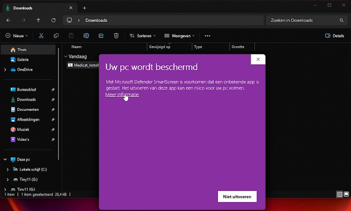Unpin Documenten from quick access
This screenshot has width=351, height=211.
click(x=53, y=110)
